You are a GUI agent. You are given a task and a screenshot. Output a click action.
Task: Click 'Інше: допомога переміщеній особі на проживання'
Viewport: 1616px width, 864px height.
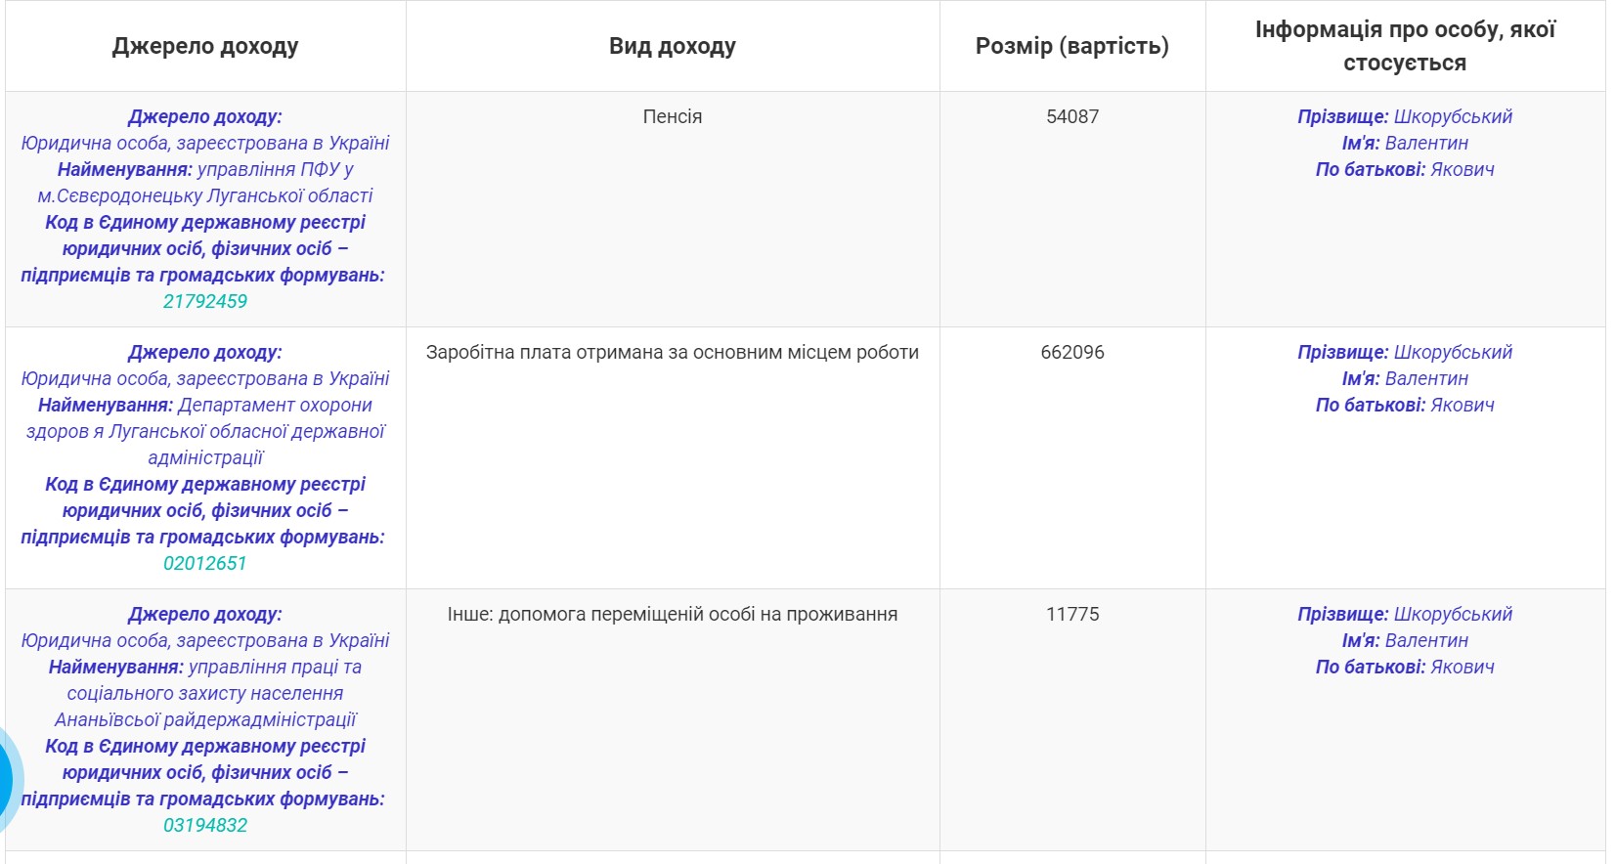coord(673,614)
